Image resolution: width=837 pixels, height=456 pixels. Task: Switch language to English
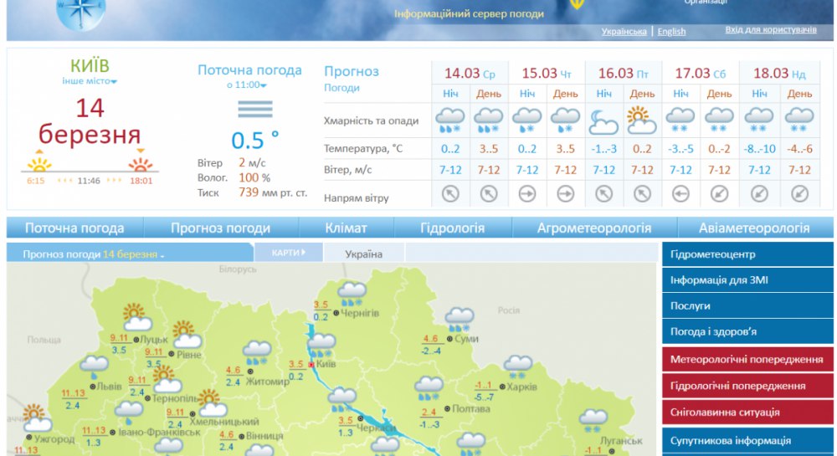pyautogui.click(x=671, y=32)
